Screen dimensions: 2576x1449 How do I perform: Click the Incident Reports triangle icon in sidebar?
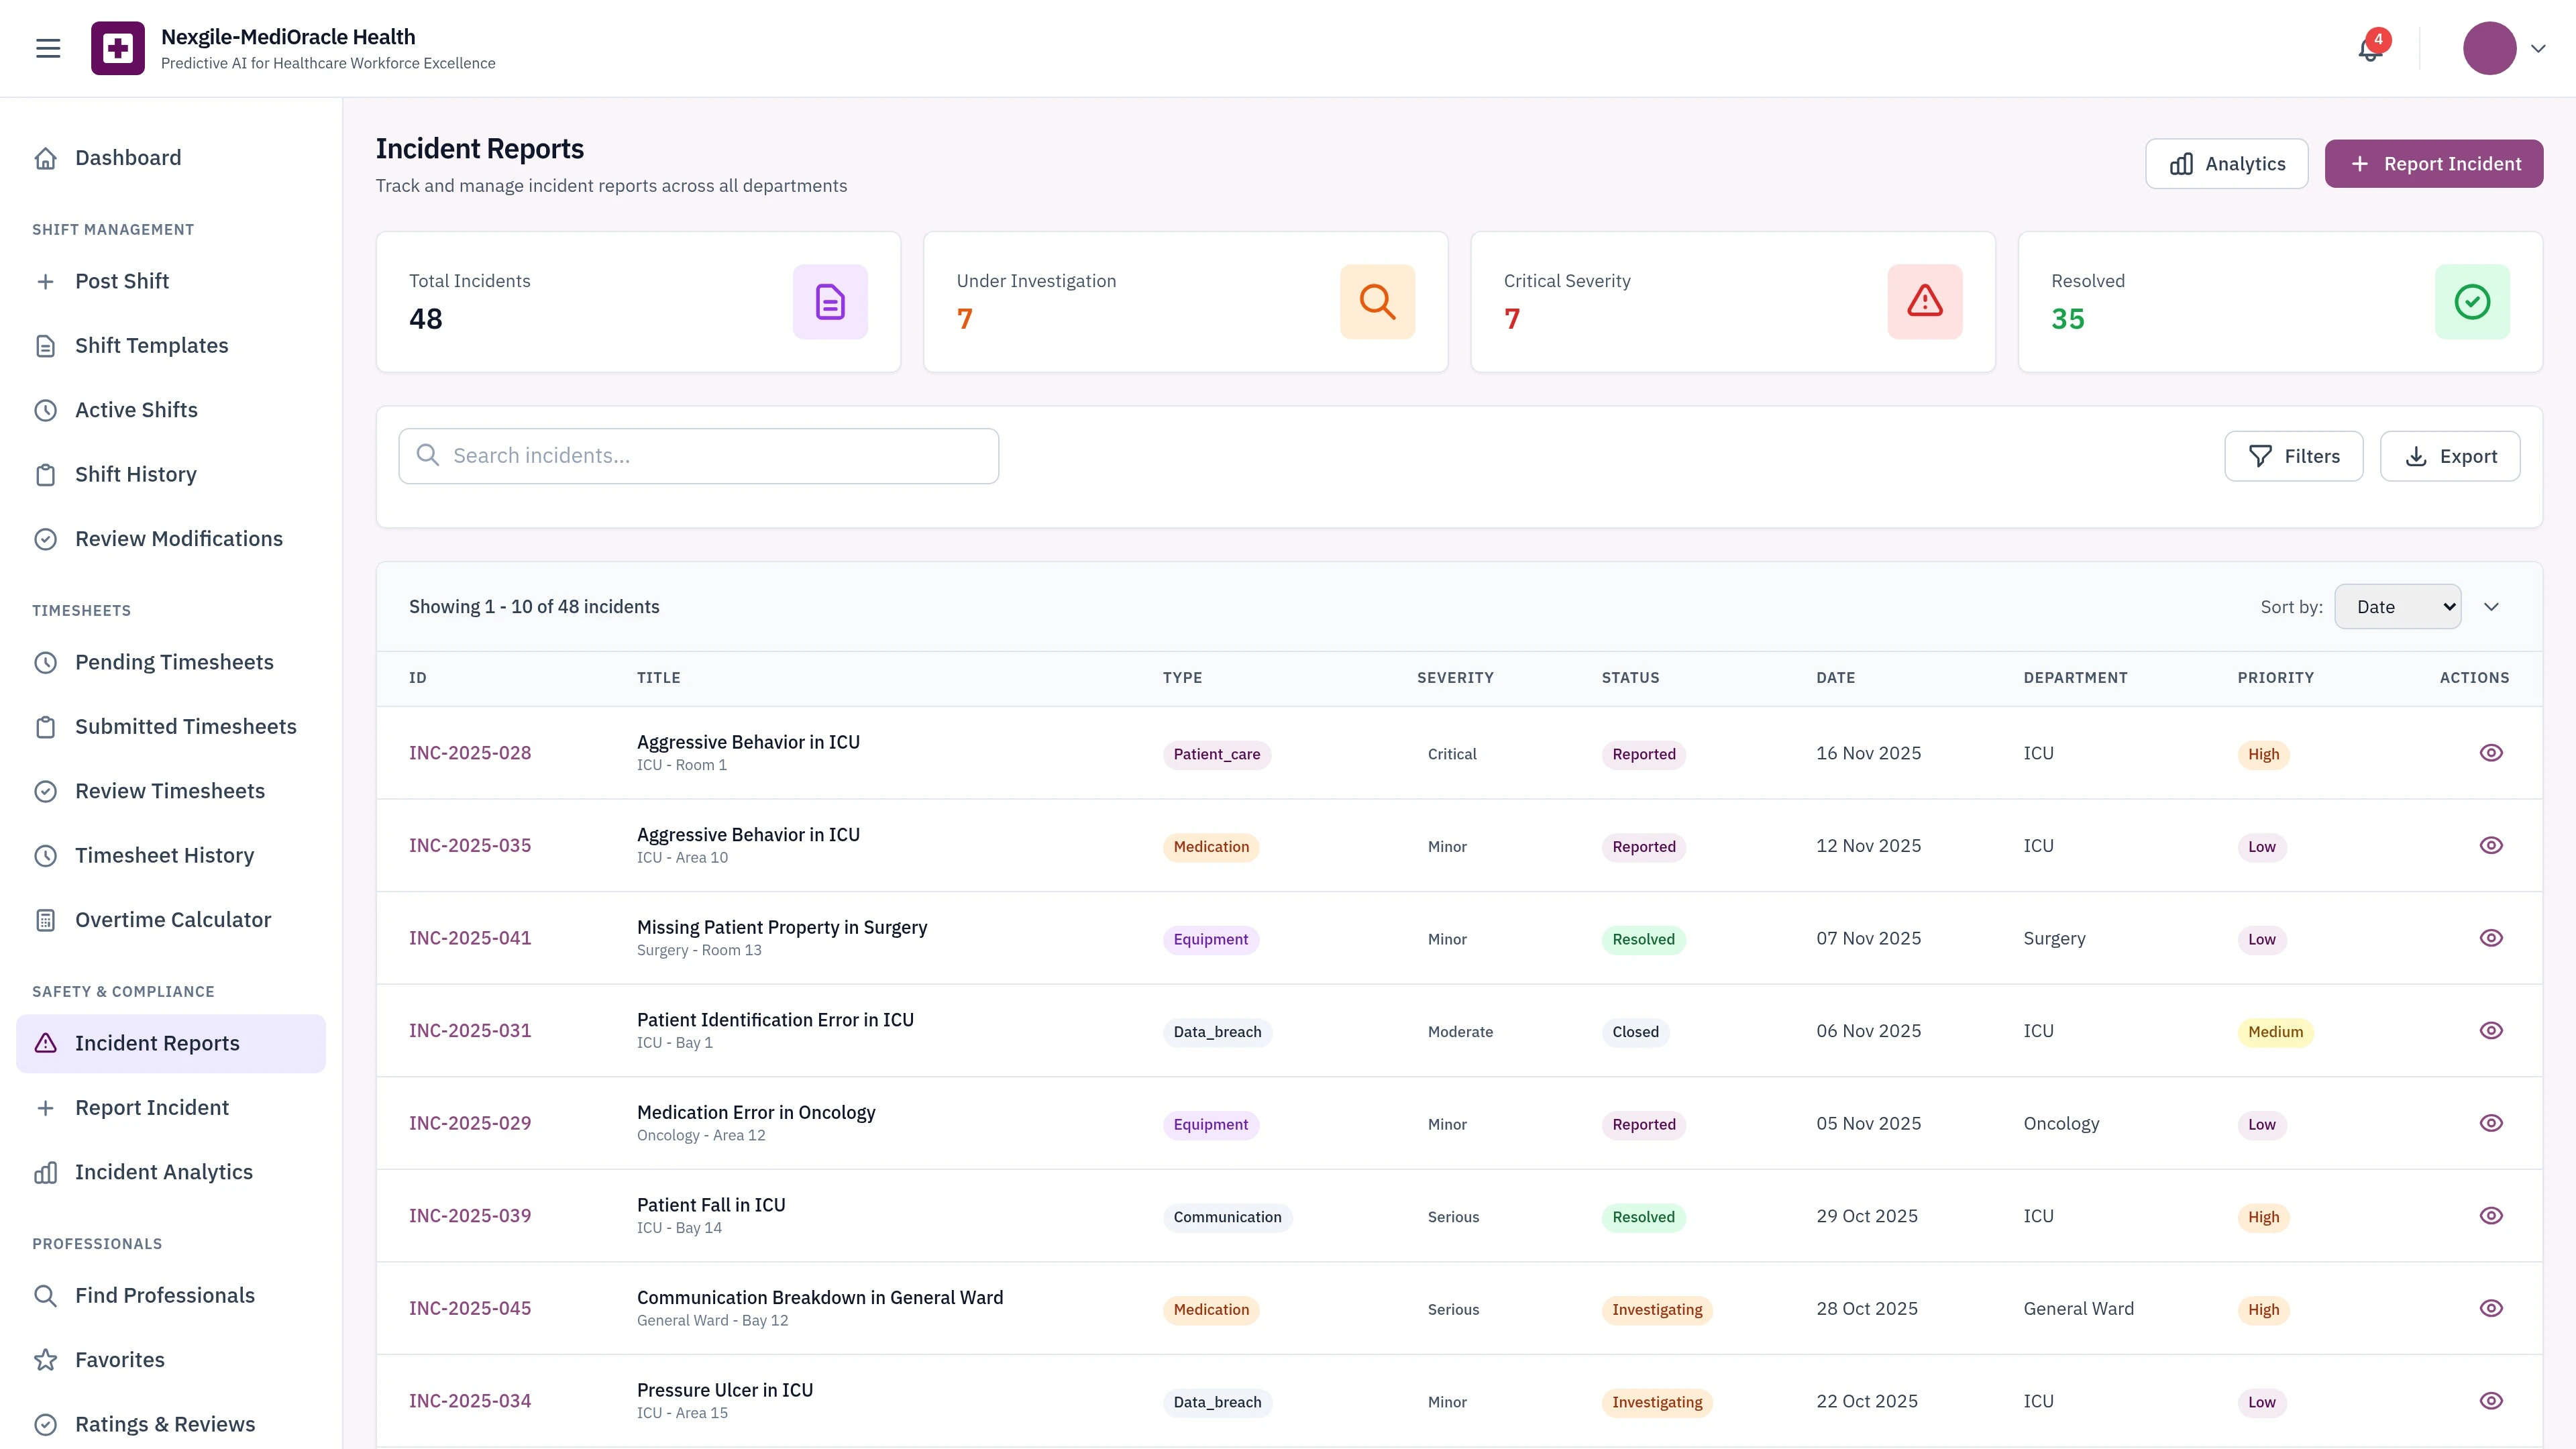tap(46, 1043)
